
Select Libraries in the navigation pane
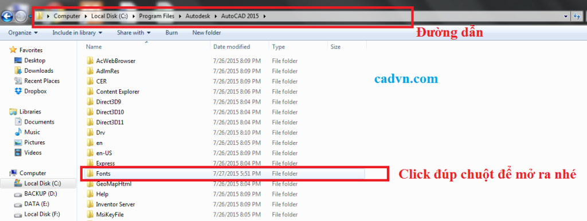(x=30, y=112)
